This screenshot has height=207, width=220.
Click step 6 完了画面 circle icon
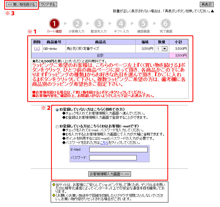(x=166, y=24)
